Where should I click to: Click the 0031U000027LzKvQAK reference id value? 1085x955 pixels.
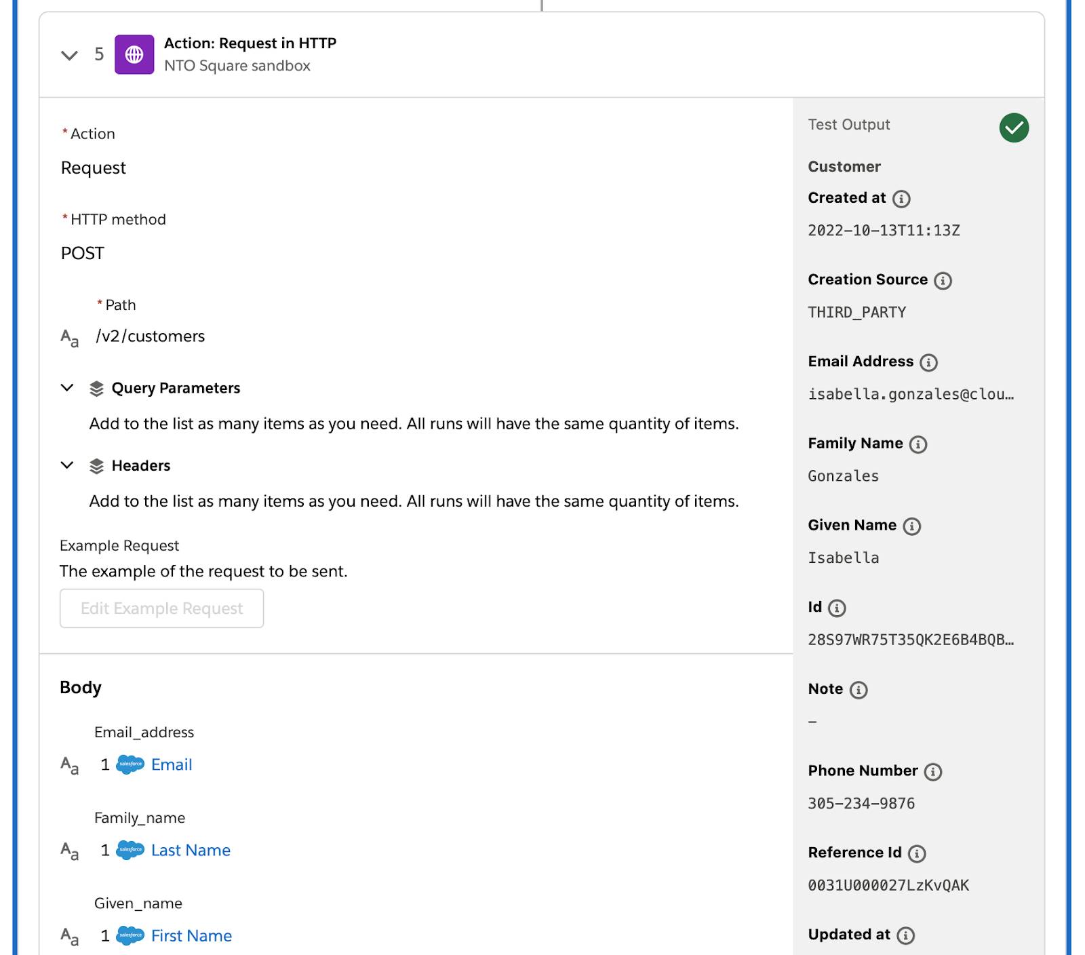click(888, 886)
